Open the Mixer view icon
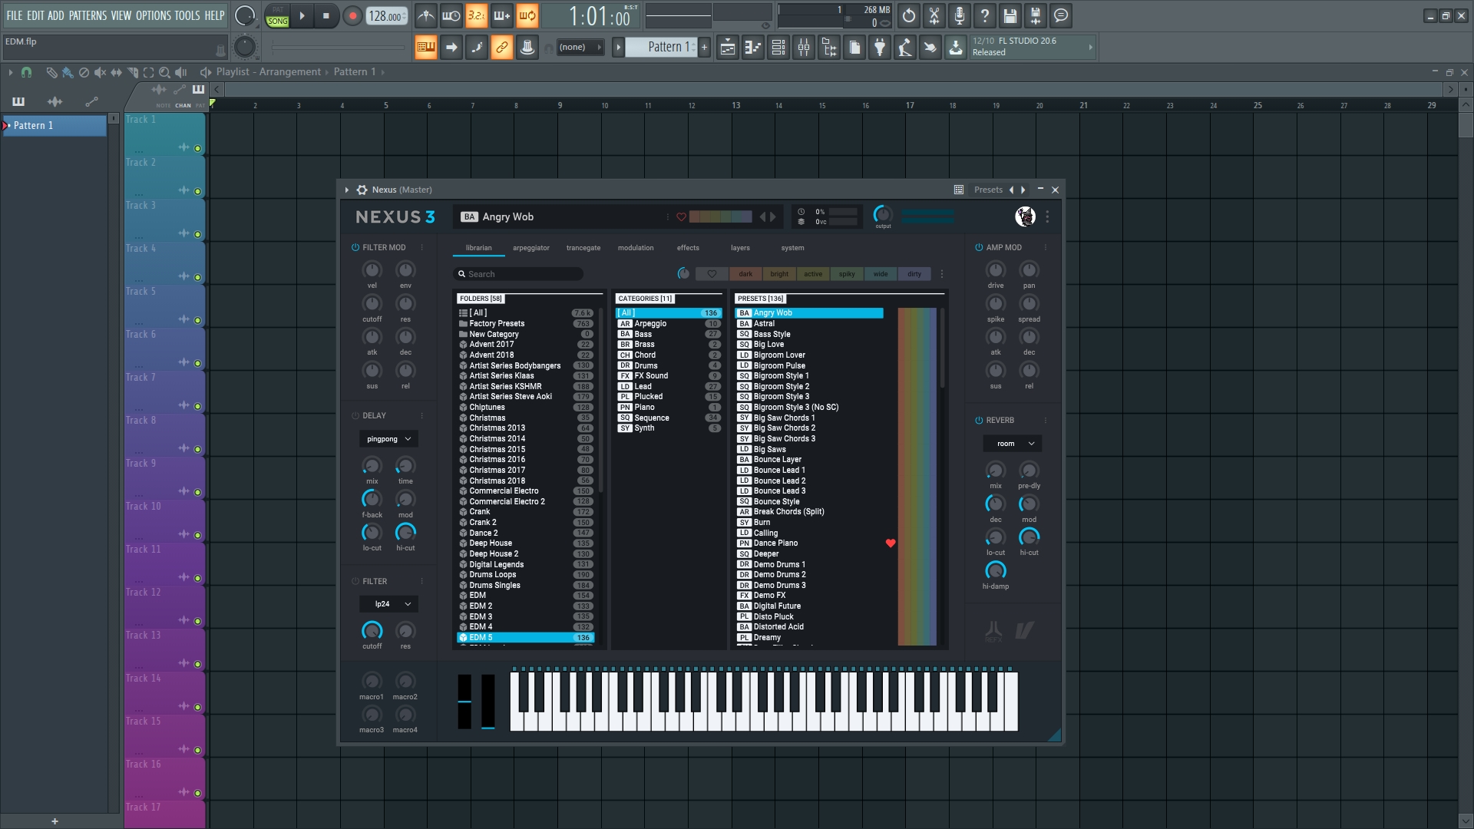Image resolution: width=1474 pixels, height=829 pixels. (x=804, y=48)
